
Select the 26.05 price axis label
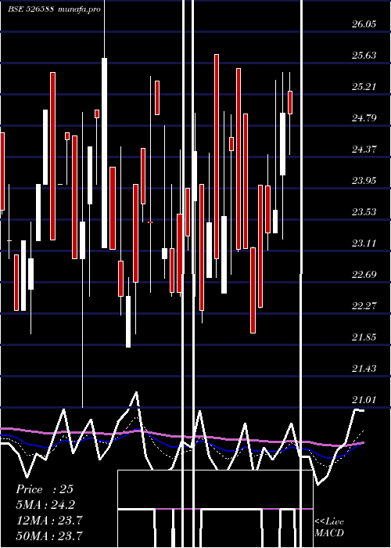tap(364, 24)
